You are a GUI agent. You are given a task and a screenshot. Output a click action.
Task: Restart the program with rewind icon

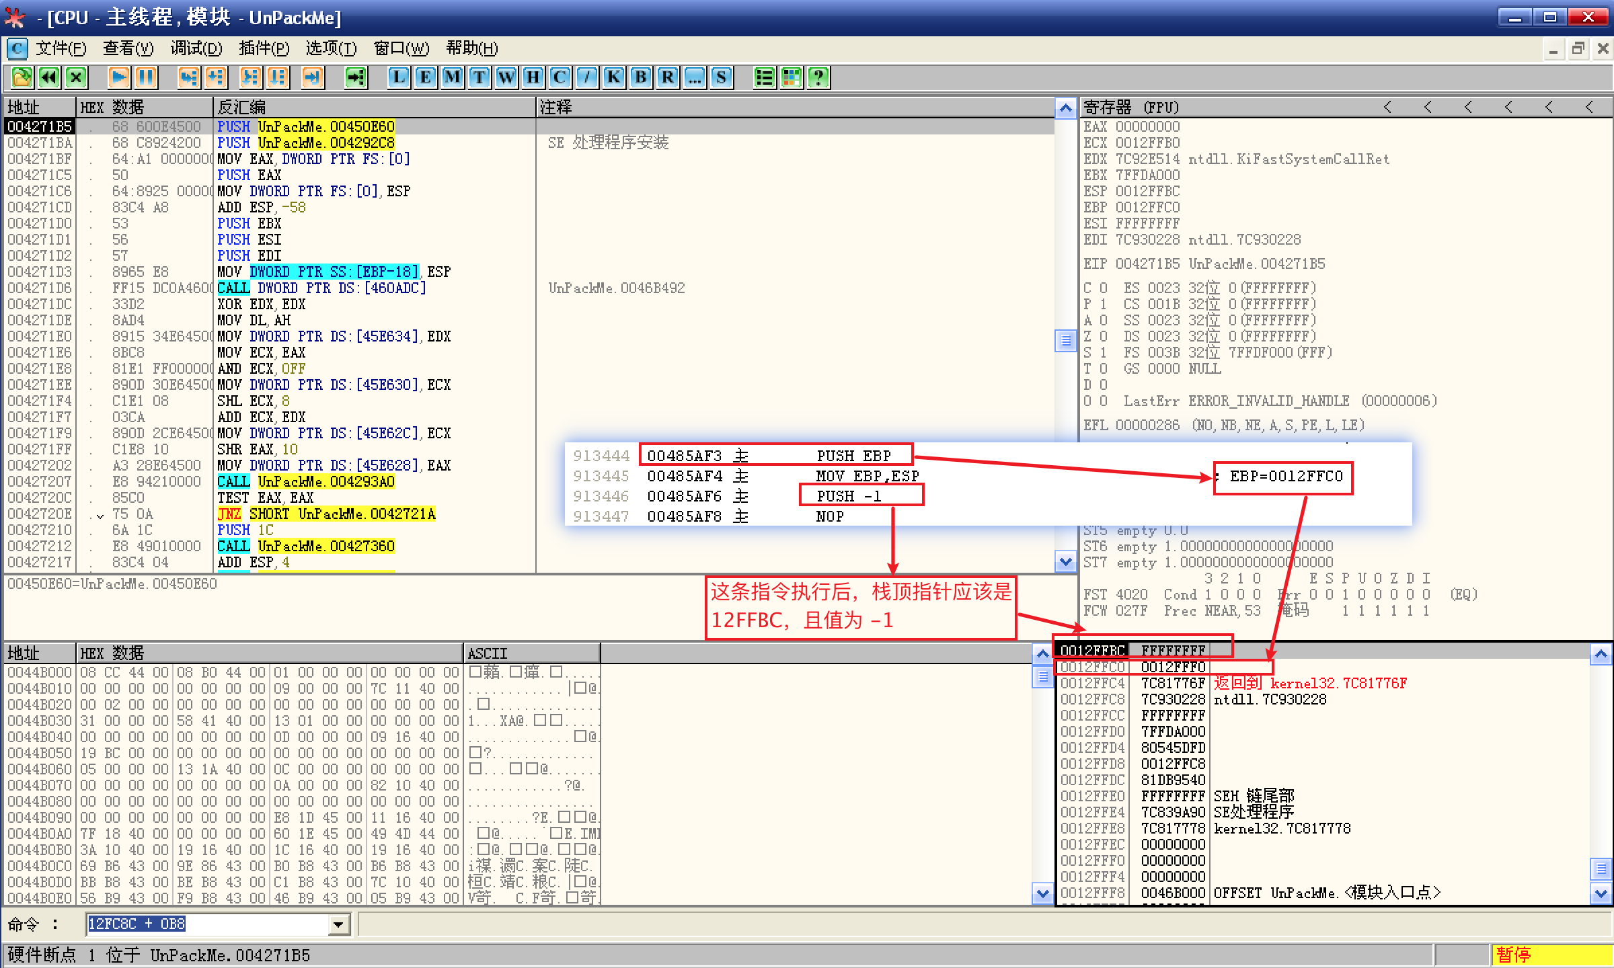pos(49,77)
